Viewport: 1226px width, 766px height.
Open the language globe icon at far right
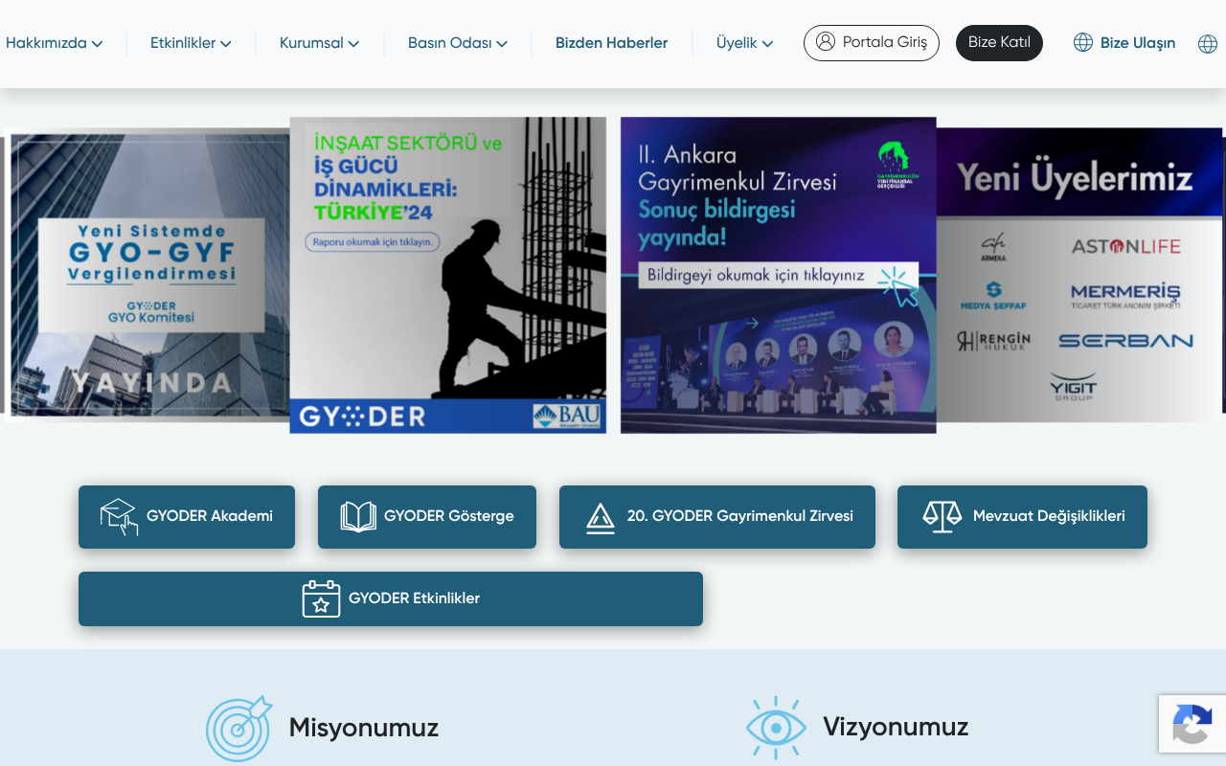click(x=1208, y=44)
